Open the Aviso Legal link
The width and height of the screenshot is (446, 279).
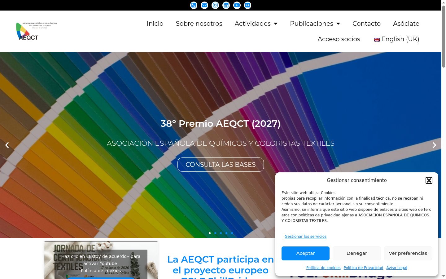click(397, 268)
